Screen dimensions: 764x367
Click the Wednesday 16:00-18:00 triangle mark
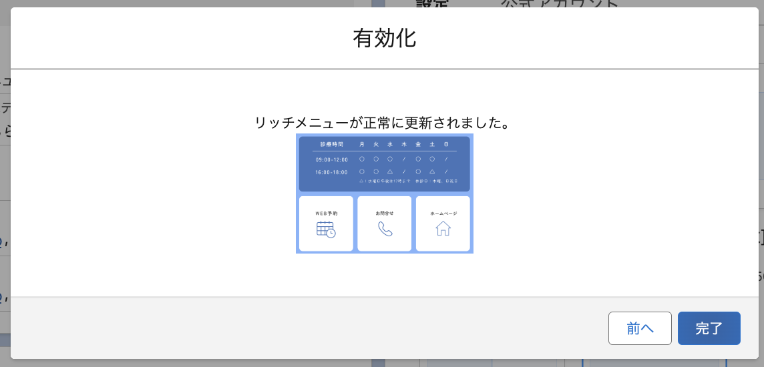[390, 172]
